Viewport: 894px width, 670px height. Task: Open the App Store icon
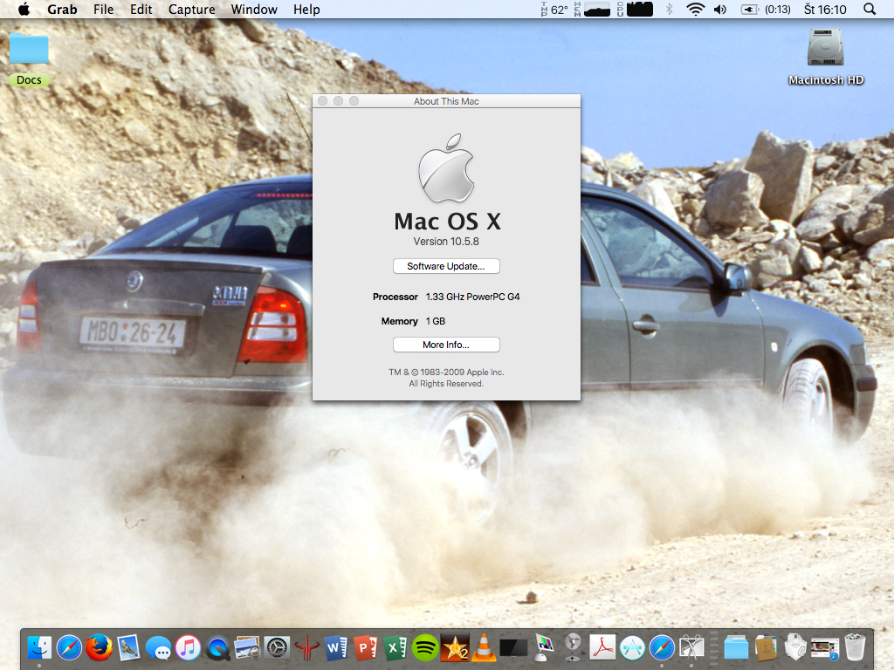coord(632,648)
